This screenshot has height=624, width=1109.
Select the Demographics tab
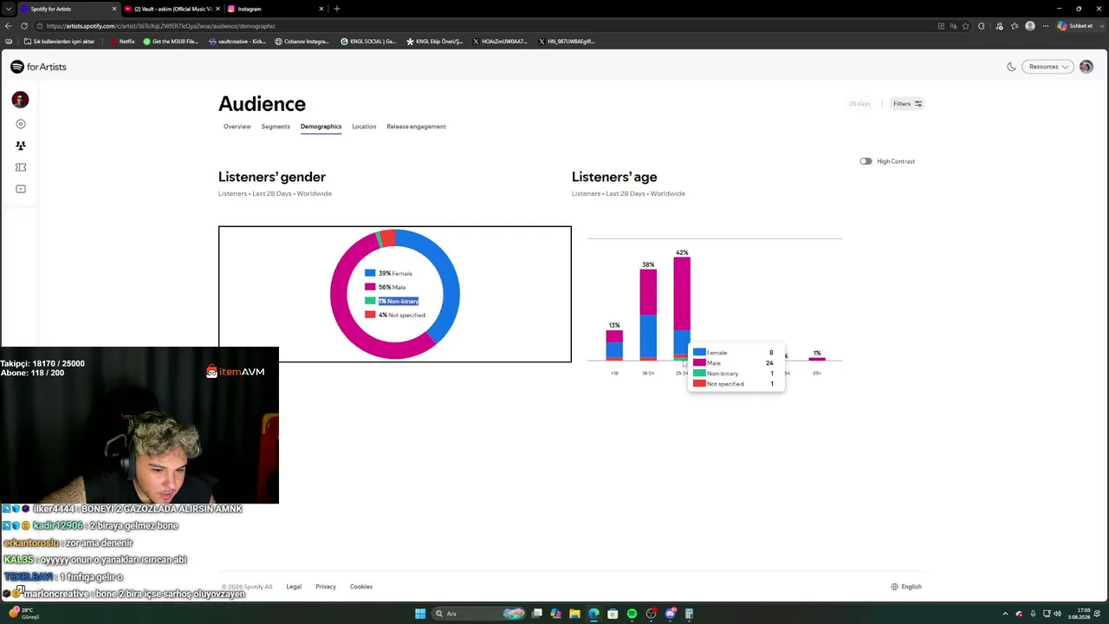tap(321, 127)
